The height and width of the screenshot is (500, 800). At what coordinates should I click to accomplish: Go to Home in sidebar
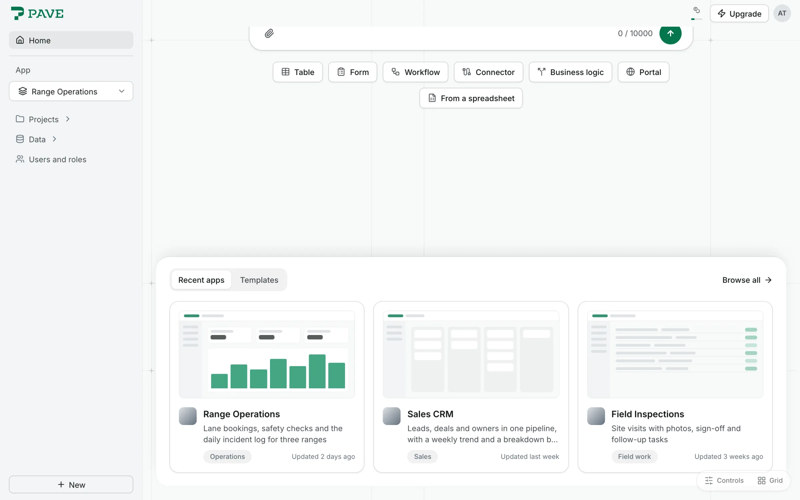(71, 40)
